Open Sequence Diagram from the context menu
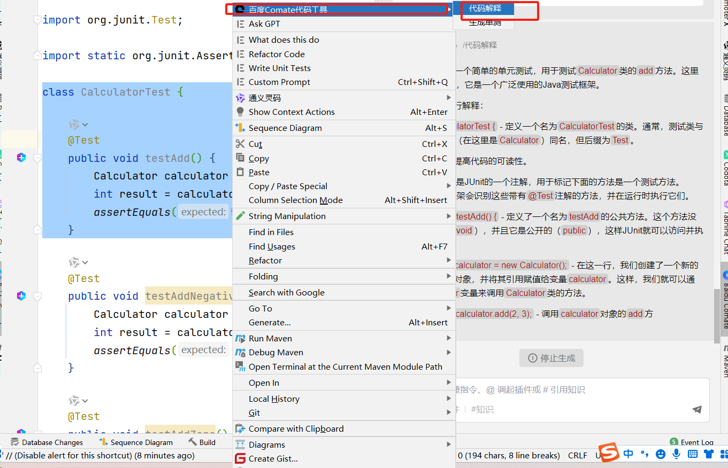Viewport: 728px width, 468px height. pos(344,128)
